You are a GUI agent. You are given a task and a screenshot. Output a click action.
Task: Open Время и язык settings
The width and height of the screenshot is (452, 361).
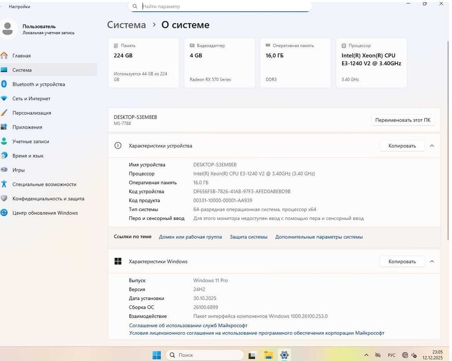pyautogui.click(x=49, y=155)
